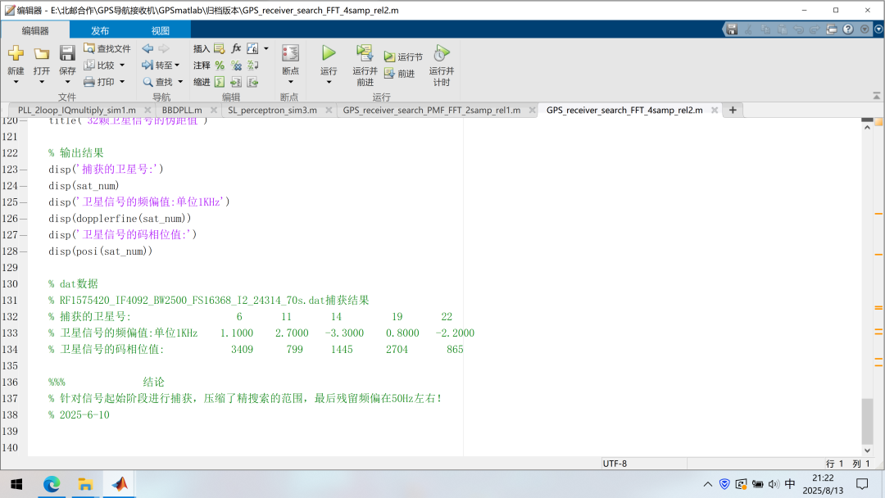Viewport: 885px width, 498px height.
Task: Click the green 运行 (Run) arrow icon
Action: point(329,53)
